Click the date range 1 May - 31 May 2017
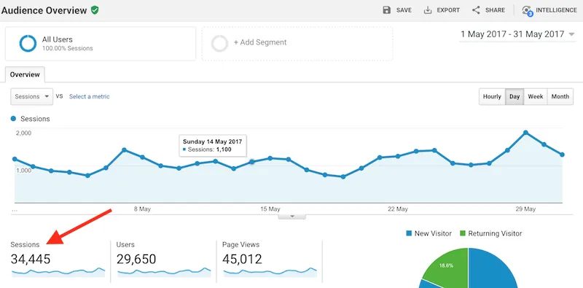This screenshot has height=288, width=583. click(512, 34)
